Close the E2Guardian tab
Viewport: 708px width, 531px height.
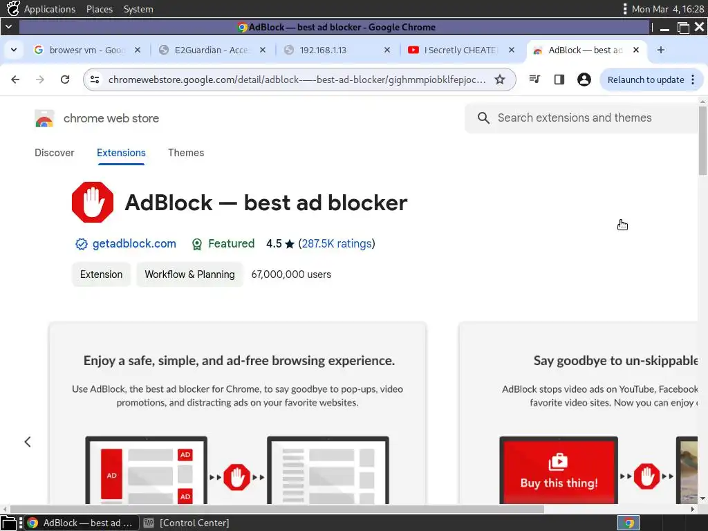point(262,50)
